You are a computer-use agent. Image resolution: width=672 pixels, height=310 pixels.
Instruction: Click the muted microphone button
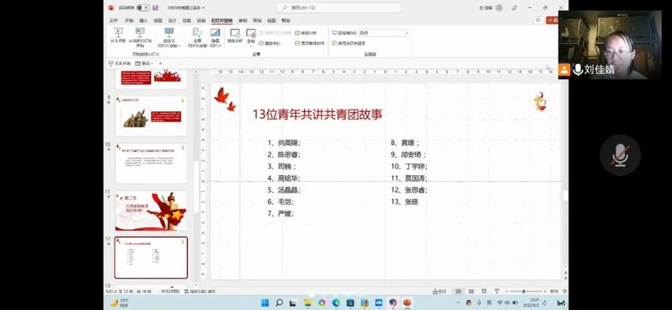[620, 155]
